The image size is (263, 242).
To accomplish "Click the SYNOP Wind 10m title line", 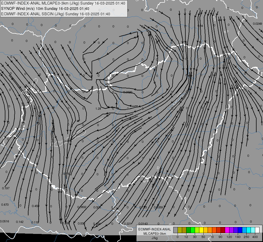I will pyautogui.click(x=45, y=9).
